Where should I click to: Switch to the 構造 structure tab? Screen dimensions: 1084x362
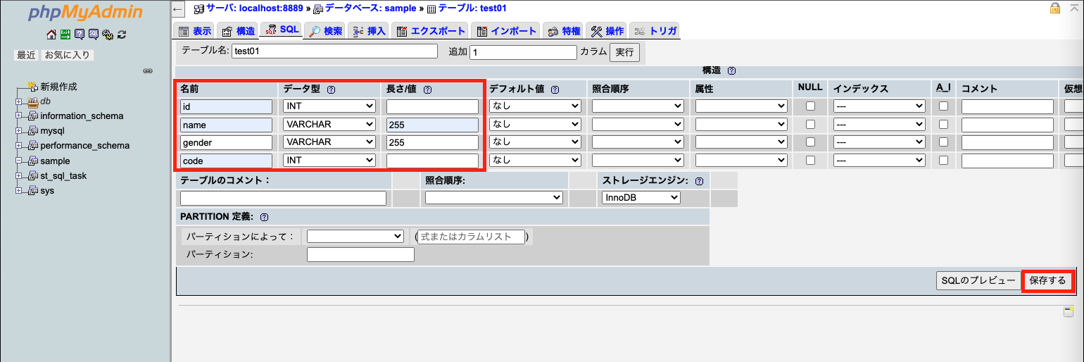(238, 31)
